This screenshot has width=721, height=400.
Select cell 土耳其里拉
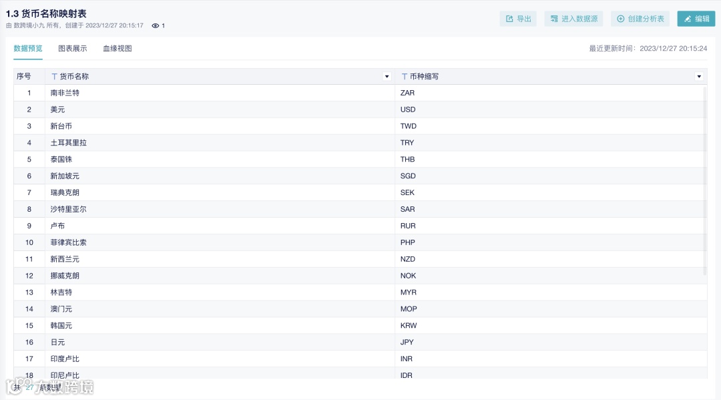pyautogui.click(x=220, y=142)
